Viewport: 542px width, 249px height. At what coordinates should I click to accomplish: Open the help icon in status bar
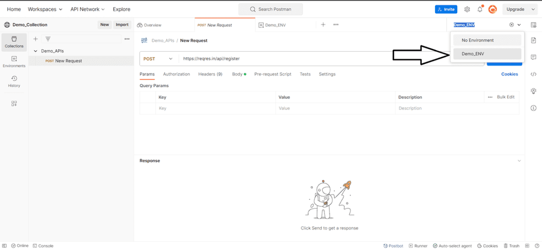(537, 246)
